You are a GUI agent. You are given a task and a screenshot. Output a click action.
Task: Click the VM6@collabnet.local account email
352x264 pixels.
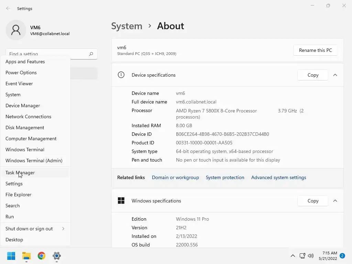[50, 34]
